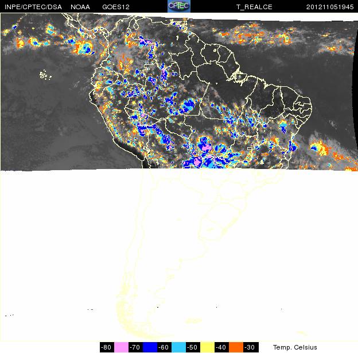The image size is (358, 353).
Task: Click the T_REALCE product label
Action: [254, 7]
